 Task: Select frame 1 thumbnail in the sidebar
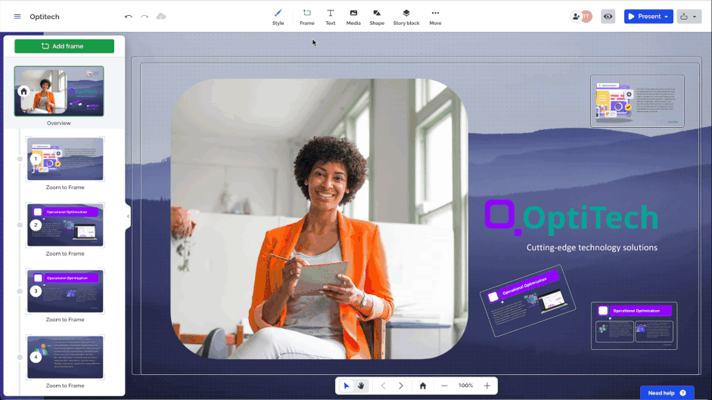(x=65, y=159)
